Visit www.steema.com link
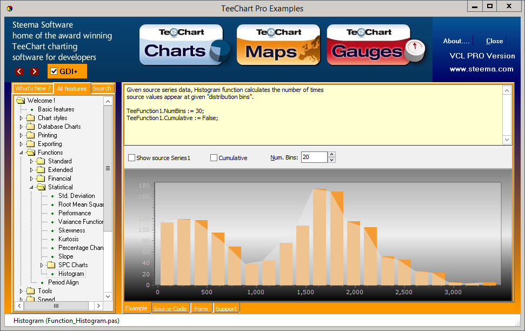The width and height of the screenshot is (525, 331). (481, 69)
